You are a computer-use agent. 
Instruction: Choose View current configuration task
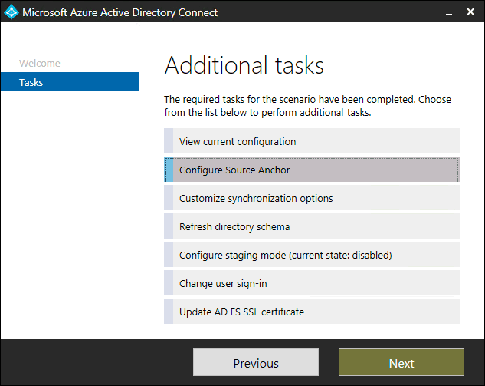tap(312, 141)
